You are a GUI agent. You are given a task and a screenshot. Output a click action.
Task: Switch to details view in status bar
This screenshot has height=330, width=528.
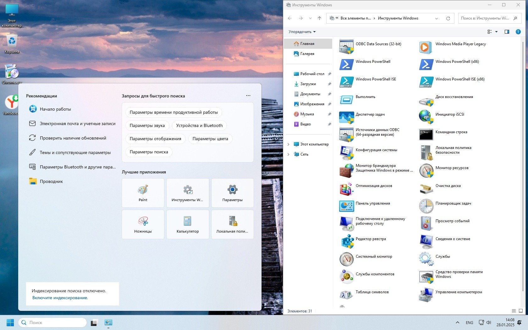(514, 311)
